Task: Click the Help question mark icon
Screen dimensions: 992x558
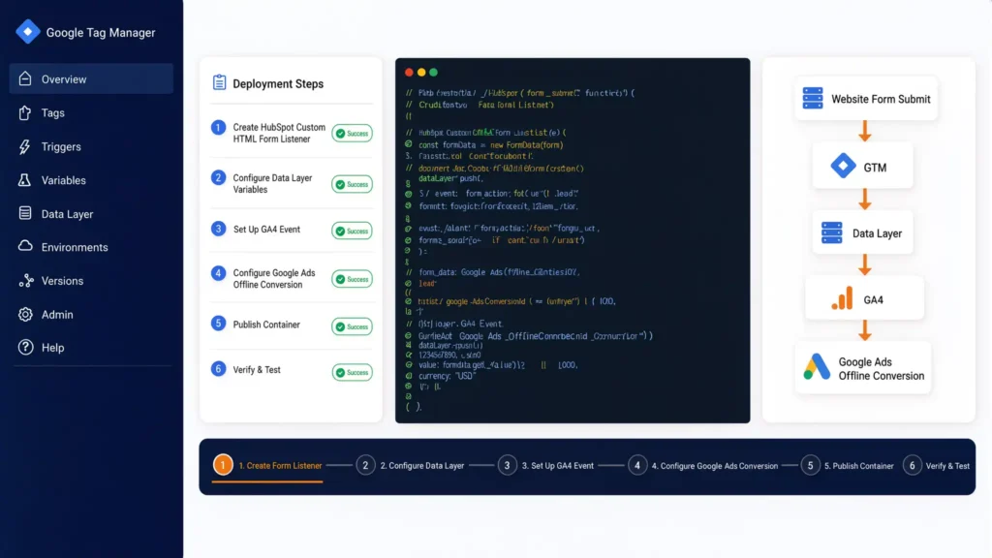Action: pyautogui.click(x=25, y=347)
